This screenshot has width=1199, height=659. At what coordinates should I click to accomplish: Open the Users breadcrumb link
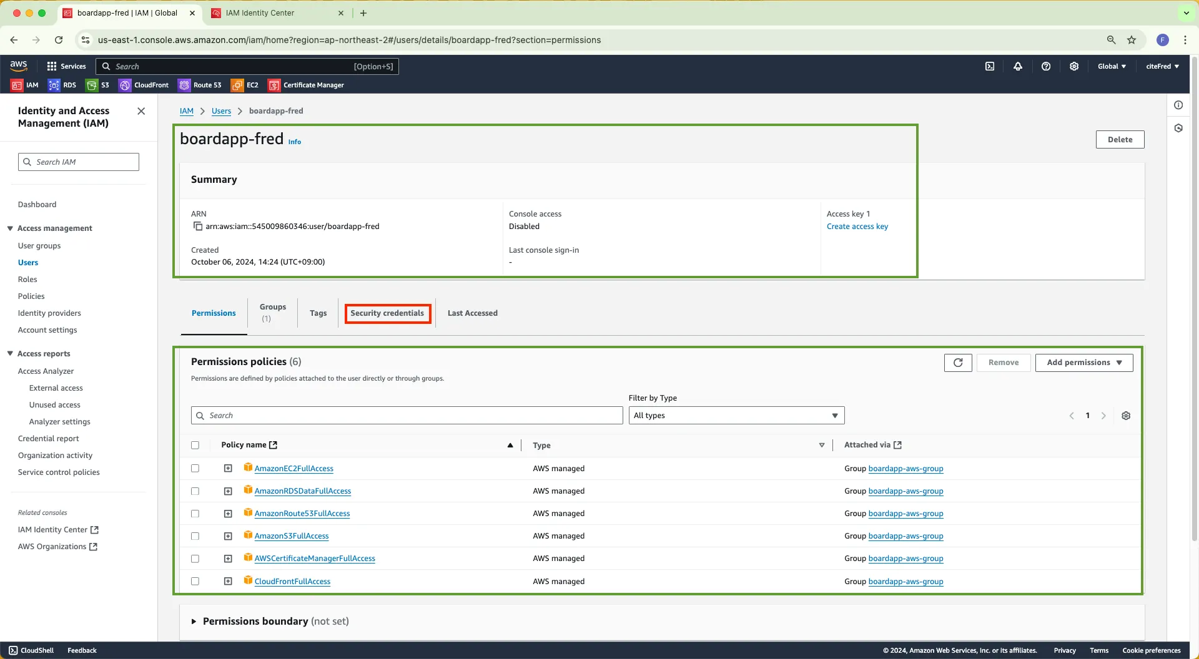click(221, 111)
